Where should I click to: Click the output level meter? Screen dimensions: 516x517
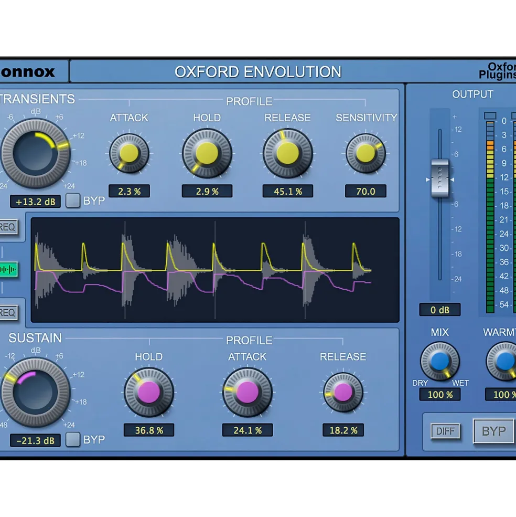tap(490, 217)
